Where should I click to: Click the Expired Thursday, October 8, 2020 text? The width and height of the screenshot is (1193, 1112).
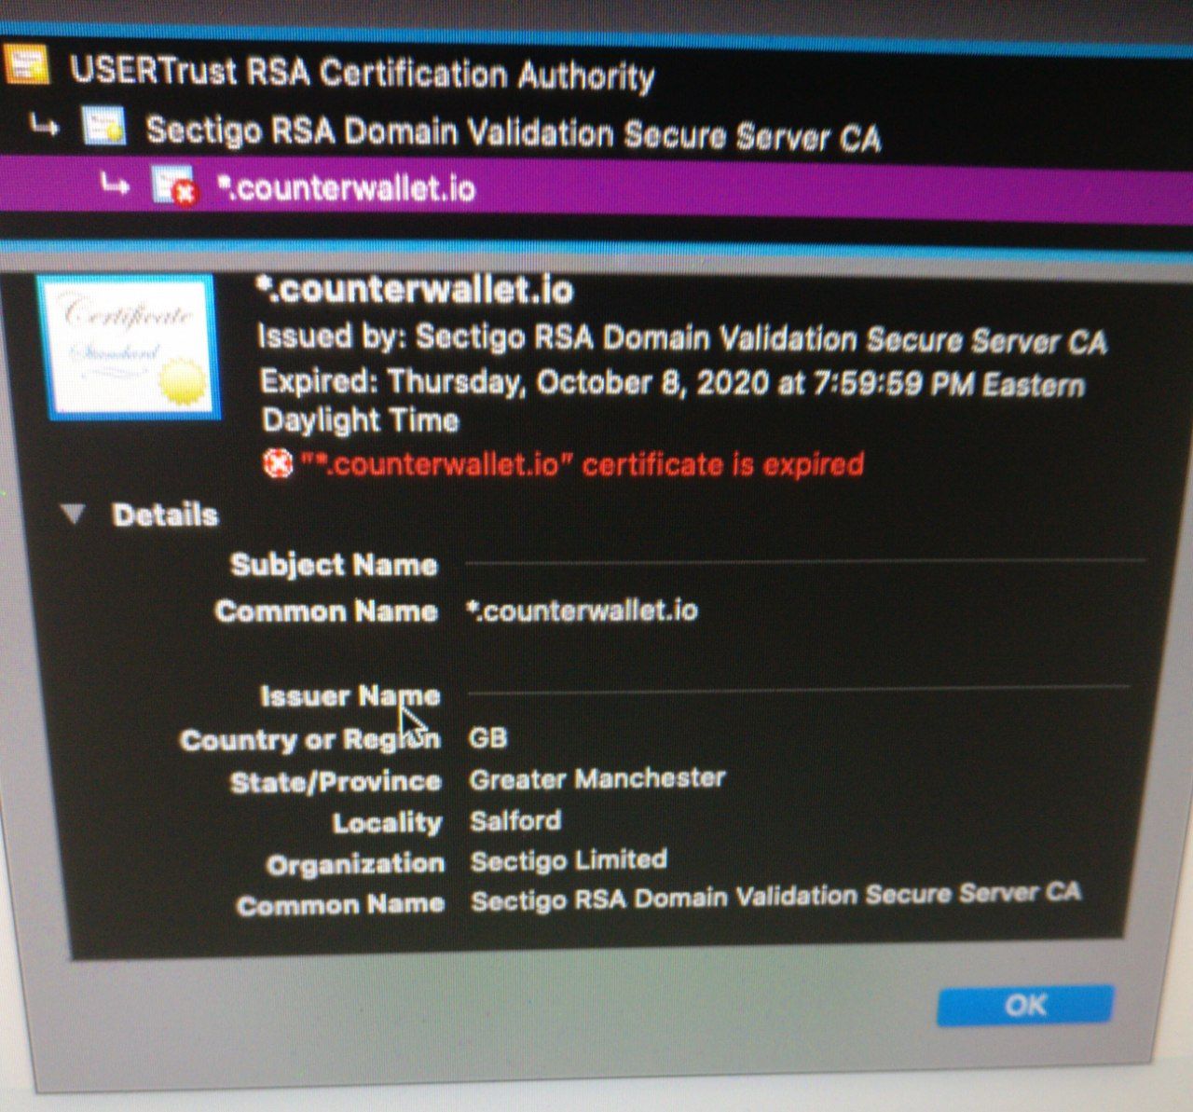click(x=672, y=401)
